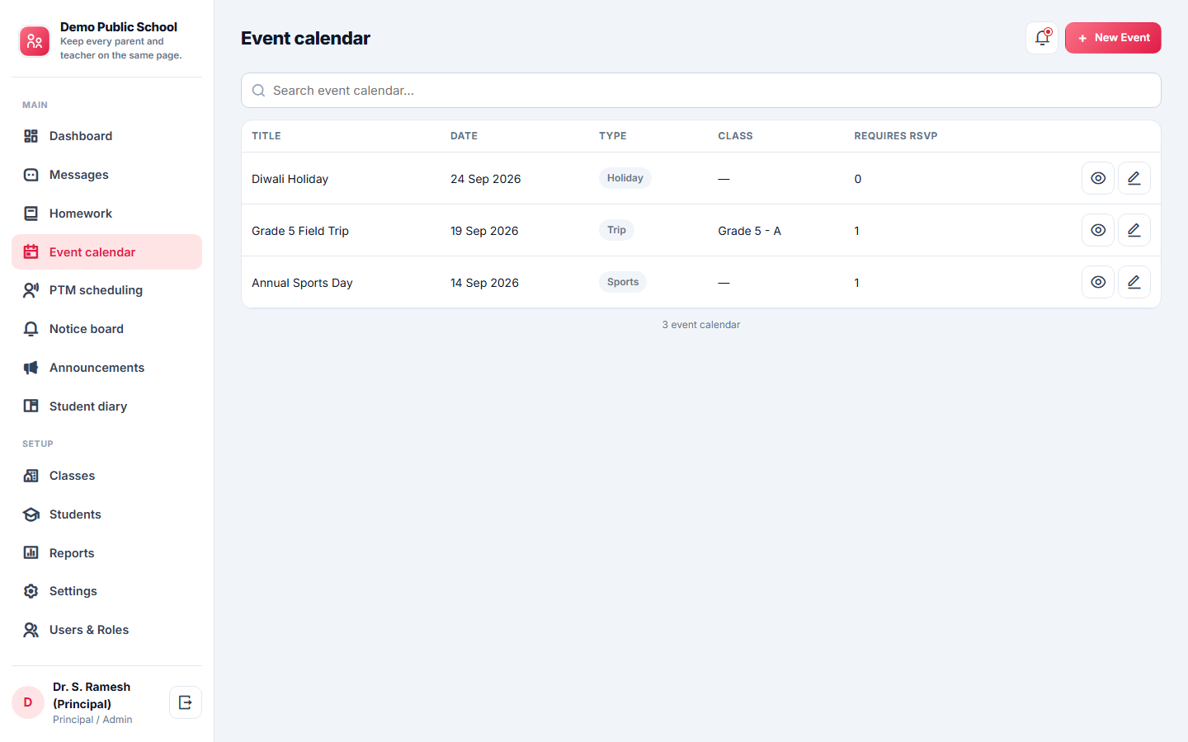Image resolution: width=1188 pixels, height=742 pixels.
Task: Click the Trip type badge
Action: [x=616, y=230]
